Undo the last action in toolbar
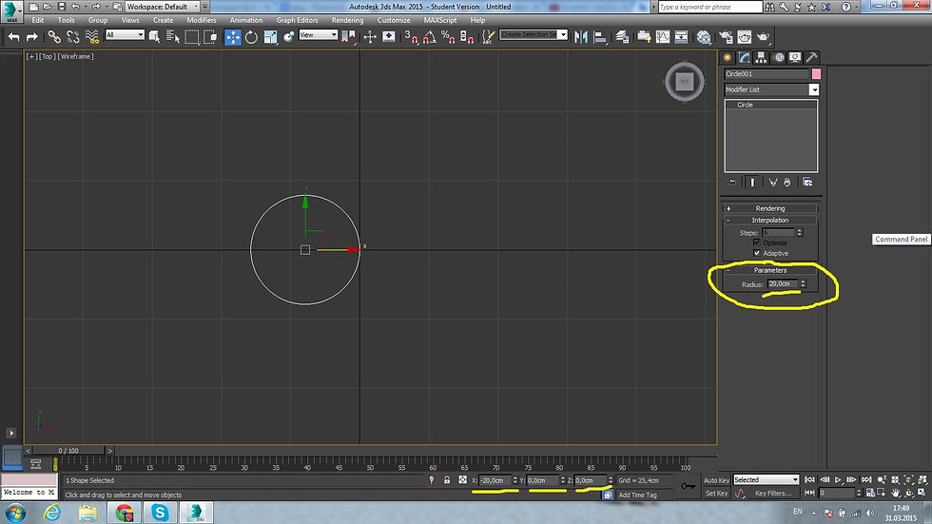Image resolution: width=932 pixels, height=524 pixels. [x=13, y=37]
